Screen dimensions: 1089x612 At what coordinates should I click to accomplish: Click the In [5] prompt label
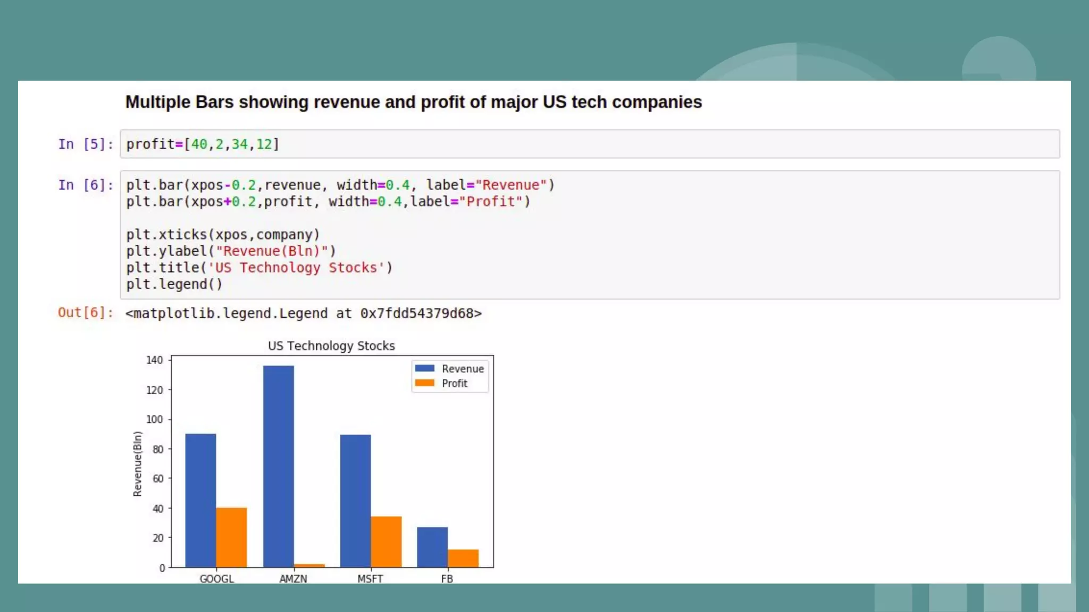tap(86, 144)
